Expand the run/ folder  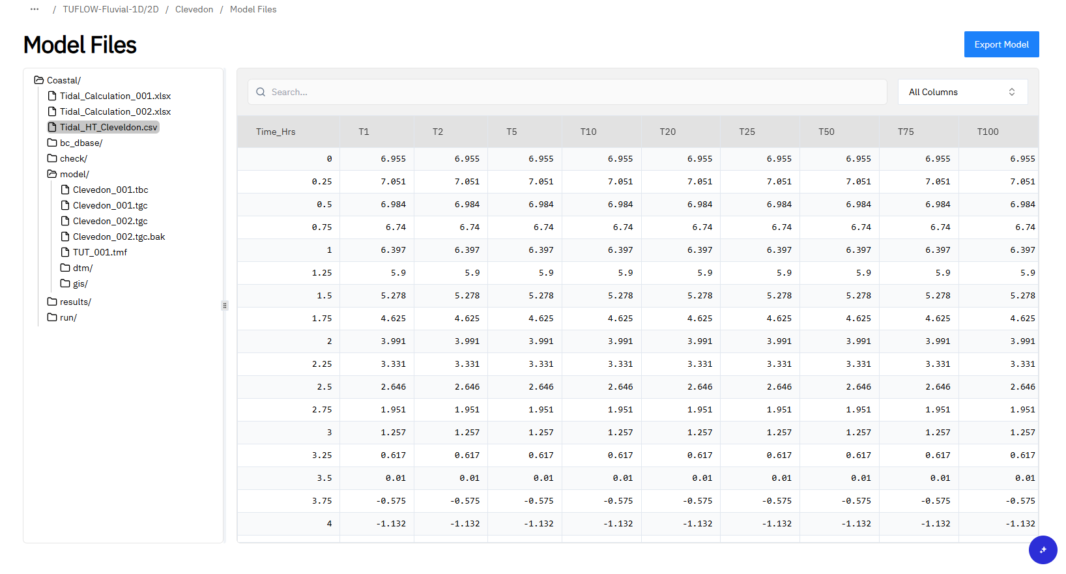click(62, 317)
